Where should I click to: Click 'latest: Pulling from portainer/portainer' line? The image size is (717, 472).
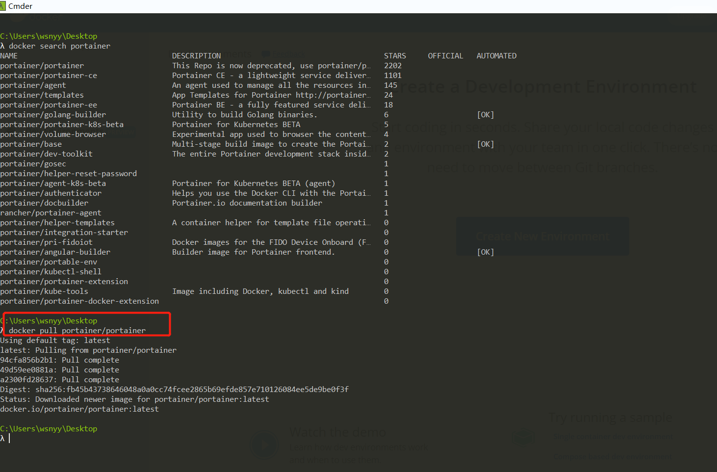[x=88, y=350]
